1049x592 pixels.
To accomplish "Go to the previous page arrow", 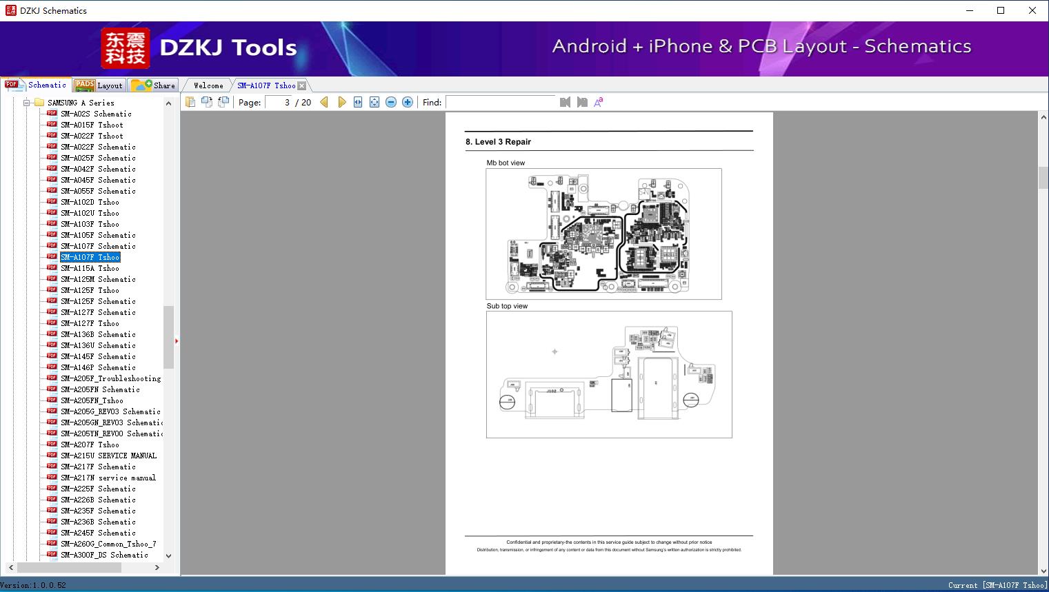I will [324, 102].
